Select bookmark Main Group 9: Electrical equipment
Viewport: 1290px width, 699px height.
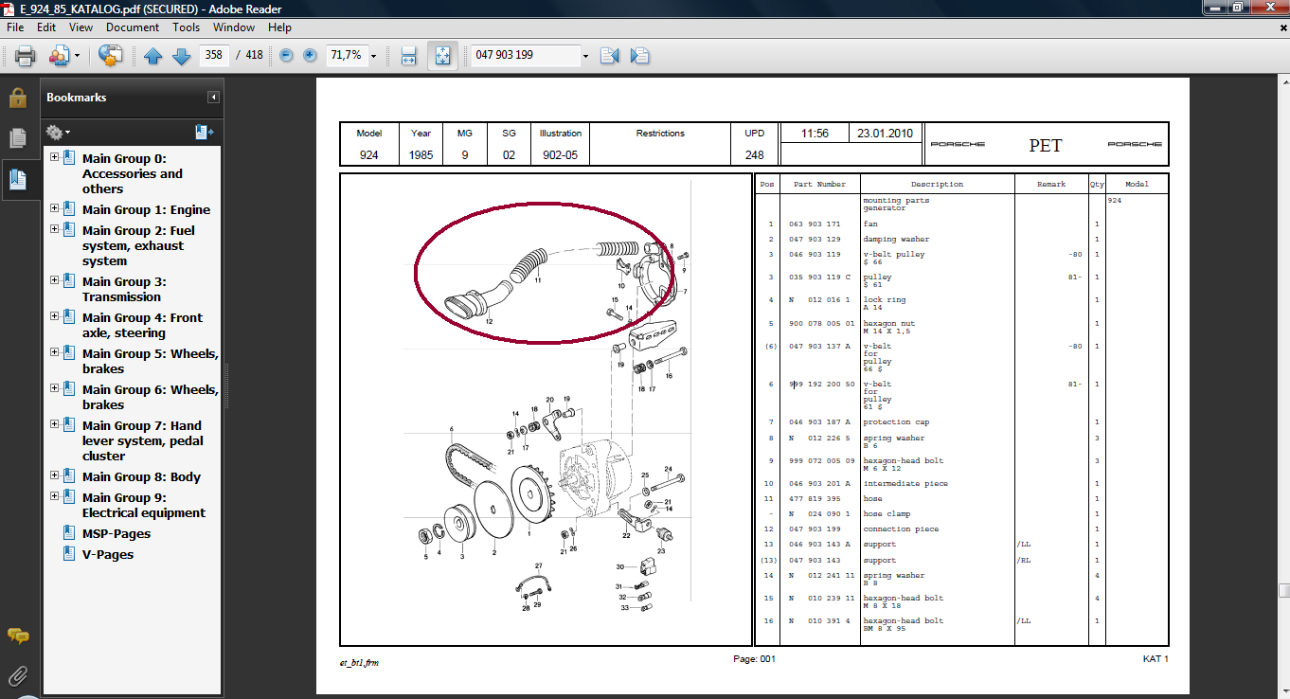tap(144, 505)
